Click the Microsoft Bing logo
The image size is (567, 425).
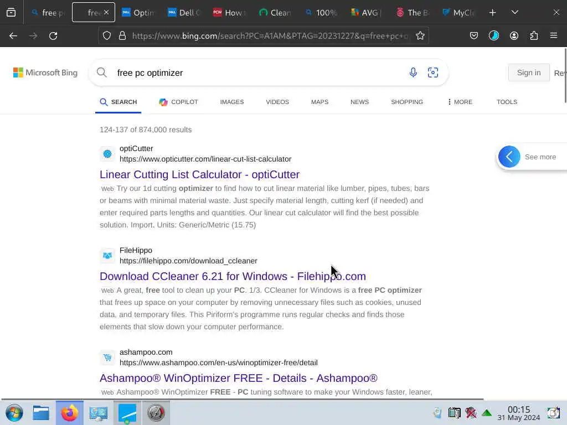pyautogui.click(x=45, y=72)
